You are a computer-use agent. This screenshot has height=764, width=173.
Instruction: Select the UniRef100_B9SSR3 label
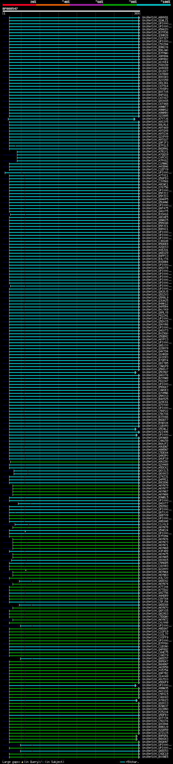pos(155,77)
